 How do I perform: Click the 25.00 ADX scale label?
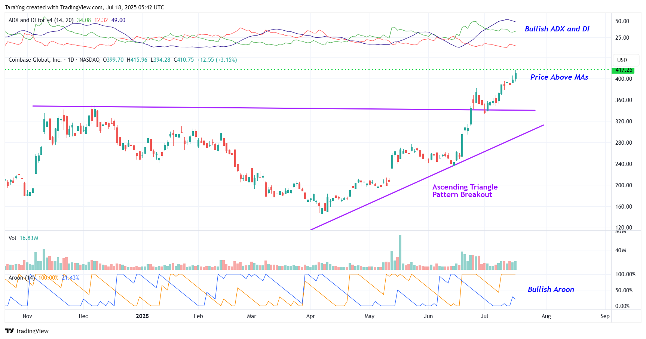(622, 38)
